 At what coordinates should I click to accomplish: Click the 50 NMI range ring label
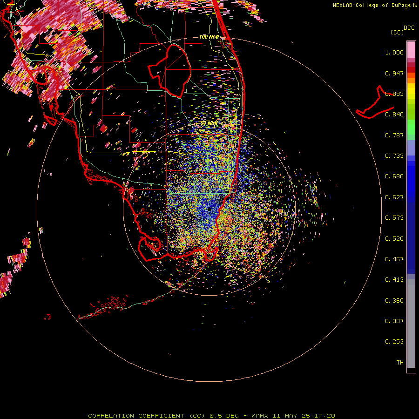pos(209,123)
